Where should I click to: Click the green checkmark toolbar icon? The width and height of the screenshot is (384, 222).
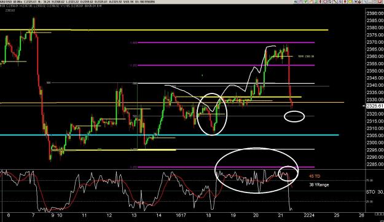click(x=305, y=2)
